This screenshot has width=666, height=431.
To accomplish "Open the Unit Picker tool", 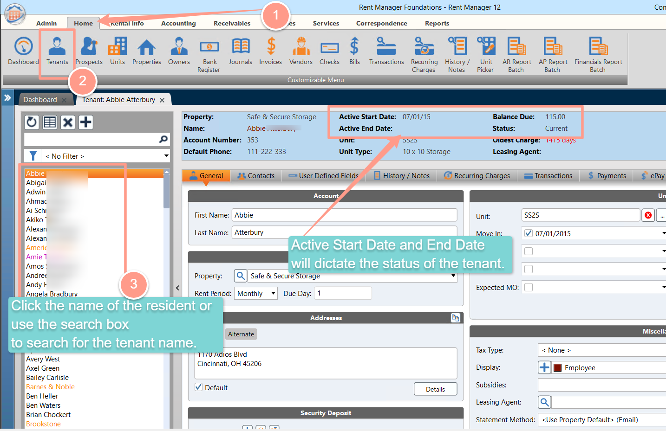I will coord(486,55).
